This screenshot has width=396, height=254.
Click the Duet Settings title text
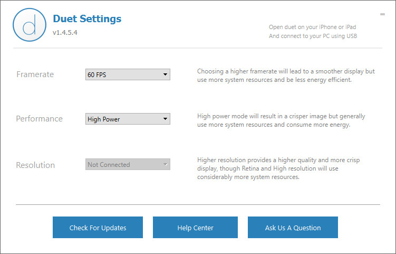(87, 18)
